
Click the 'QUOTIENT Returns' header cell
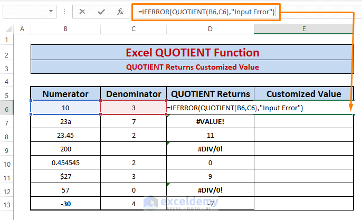click(x=210, y=94)
